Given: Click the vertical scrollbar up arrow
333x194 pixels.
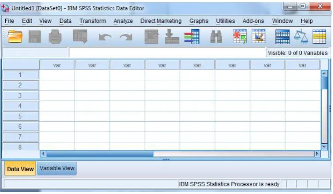Looking at the screenshot, I should 324,74.
